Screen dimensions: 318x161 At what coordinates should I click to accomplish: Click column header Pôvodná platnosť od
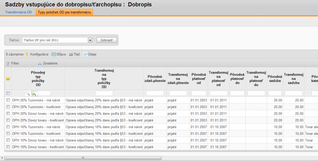click(x=199, y=79)
